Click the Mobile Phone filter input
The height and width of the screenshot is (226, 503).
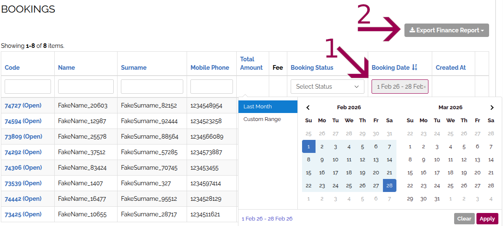211,87
